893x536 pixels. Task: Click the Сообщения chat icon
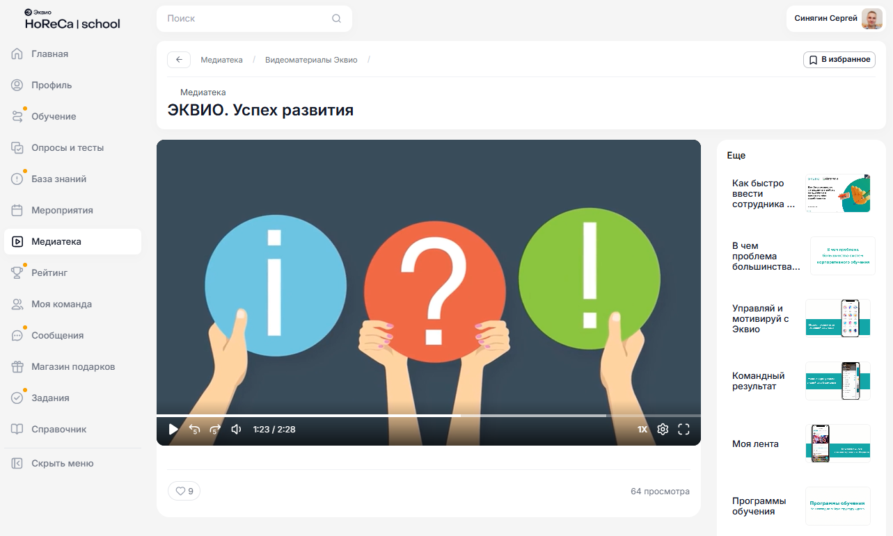coord(17,336)
